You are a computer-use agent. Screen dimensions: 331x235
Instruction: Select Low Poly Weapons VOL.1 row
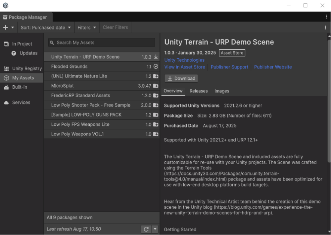click(101, 134)
